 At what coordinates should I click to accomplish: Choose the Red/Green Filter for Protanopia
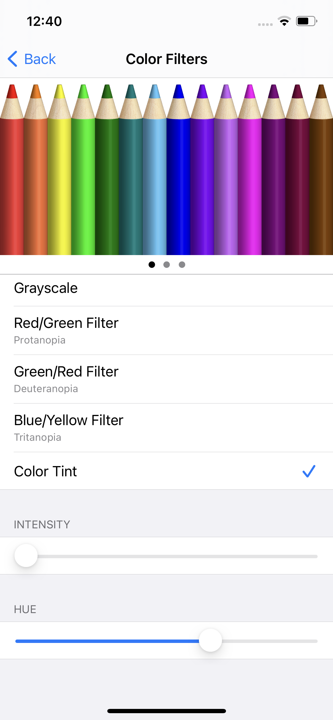(x=166, y=330)
